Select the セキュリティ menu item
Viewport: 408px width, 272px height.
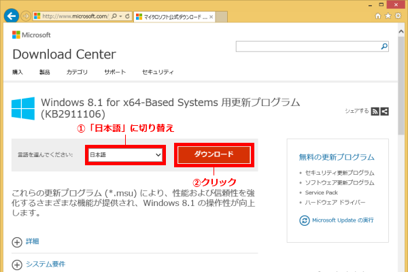(158, 72)
